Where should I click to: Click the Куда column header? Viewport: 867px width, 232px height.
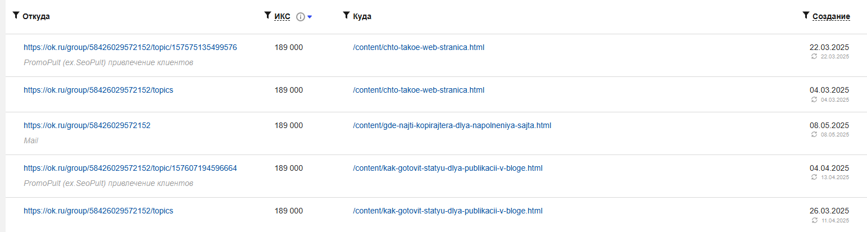[x=362, y=17]
